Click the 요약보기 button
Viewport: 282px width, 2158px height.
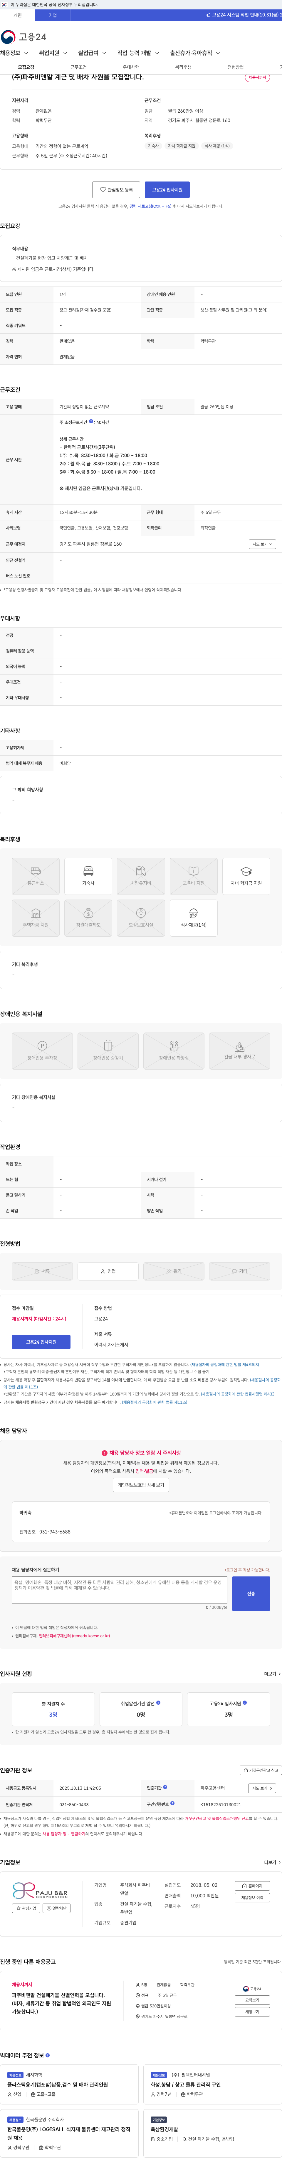click(x=252, y=2000)
